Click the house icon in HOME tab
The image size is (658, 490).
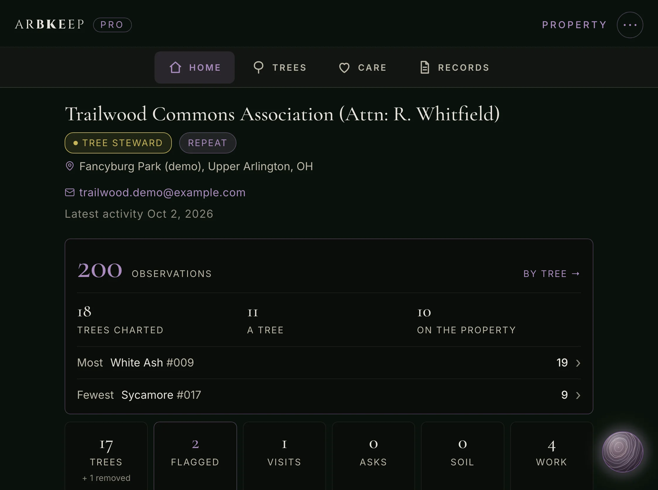175,67
